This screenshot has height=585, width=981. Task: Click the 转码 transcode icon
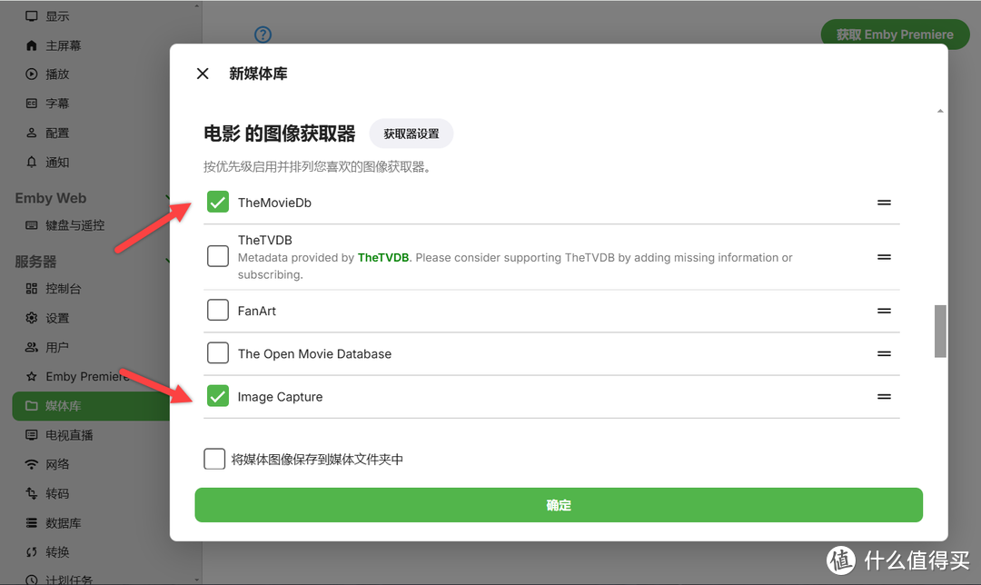point(31,493)
